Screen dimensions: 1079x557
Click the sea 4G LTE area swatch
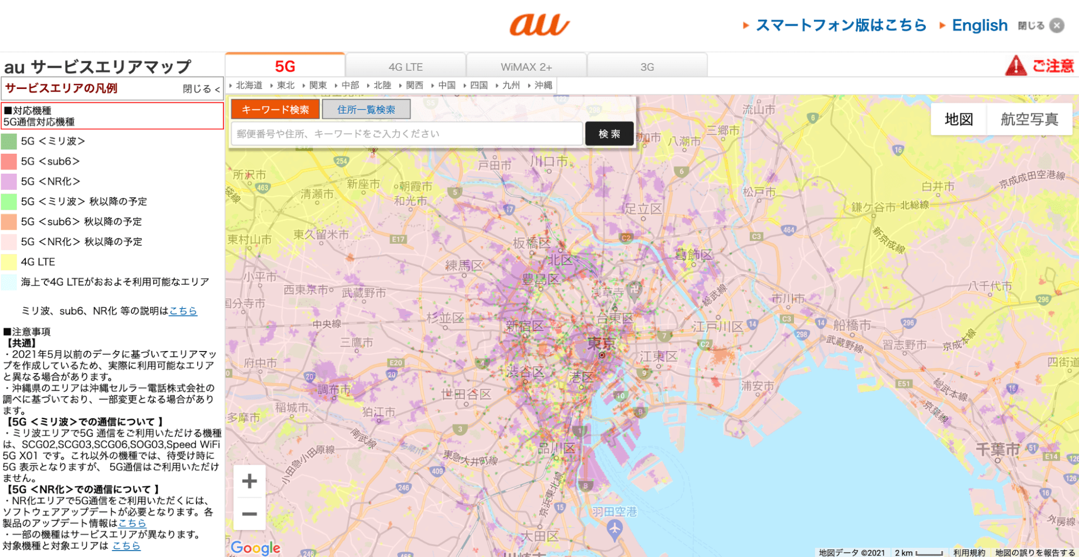(9, 282)
